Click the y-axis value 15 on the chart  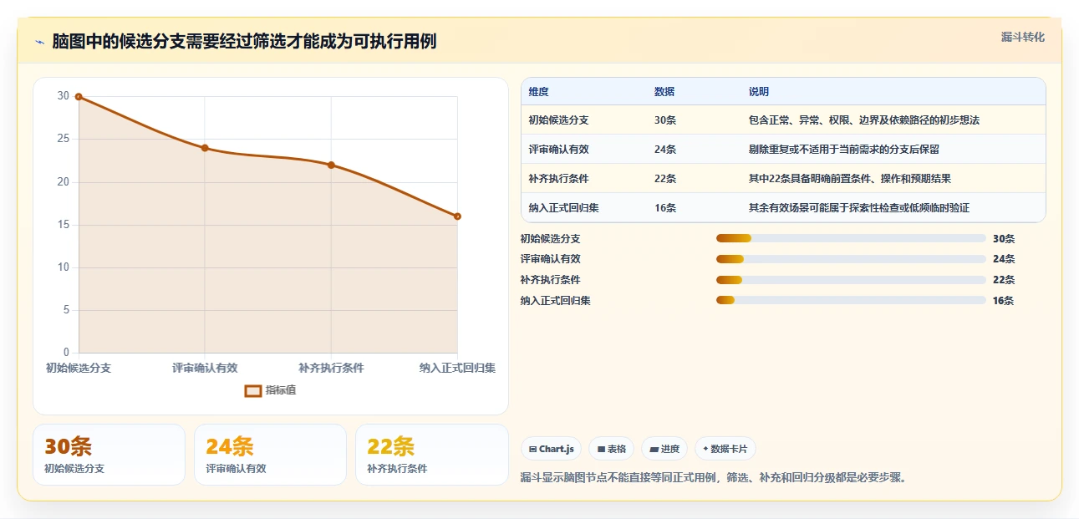click(x=64, y=225)
